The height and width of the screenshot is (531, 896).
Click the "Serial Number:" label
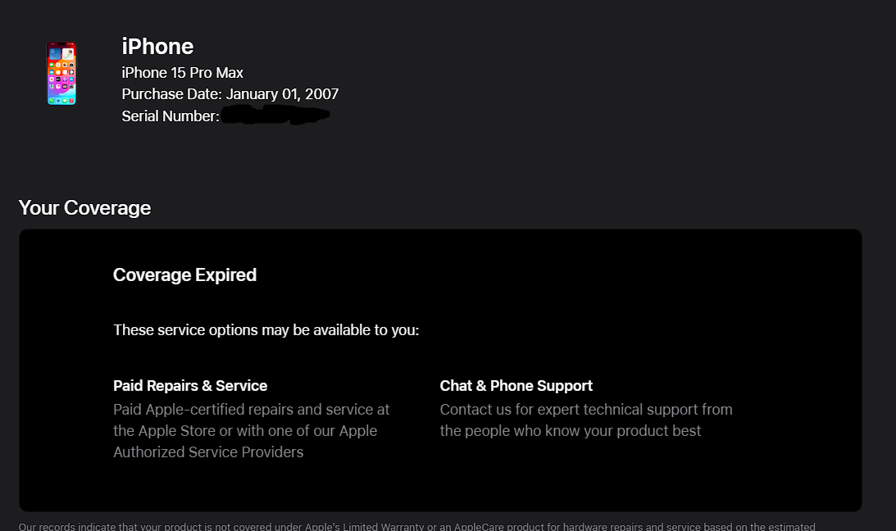pyautogui.click(x=171, y=116)
